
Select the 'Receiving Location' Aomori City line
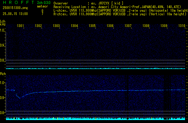117,7
